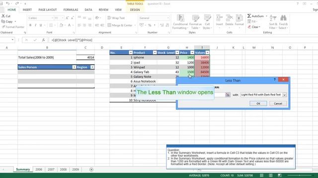Open the HOME ribbon tab
The width and height of the screenshot is (318, 178).
[x=12, y=10]
